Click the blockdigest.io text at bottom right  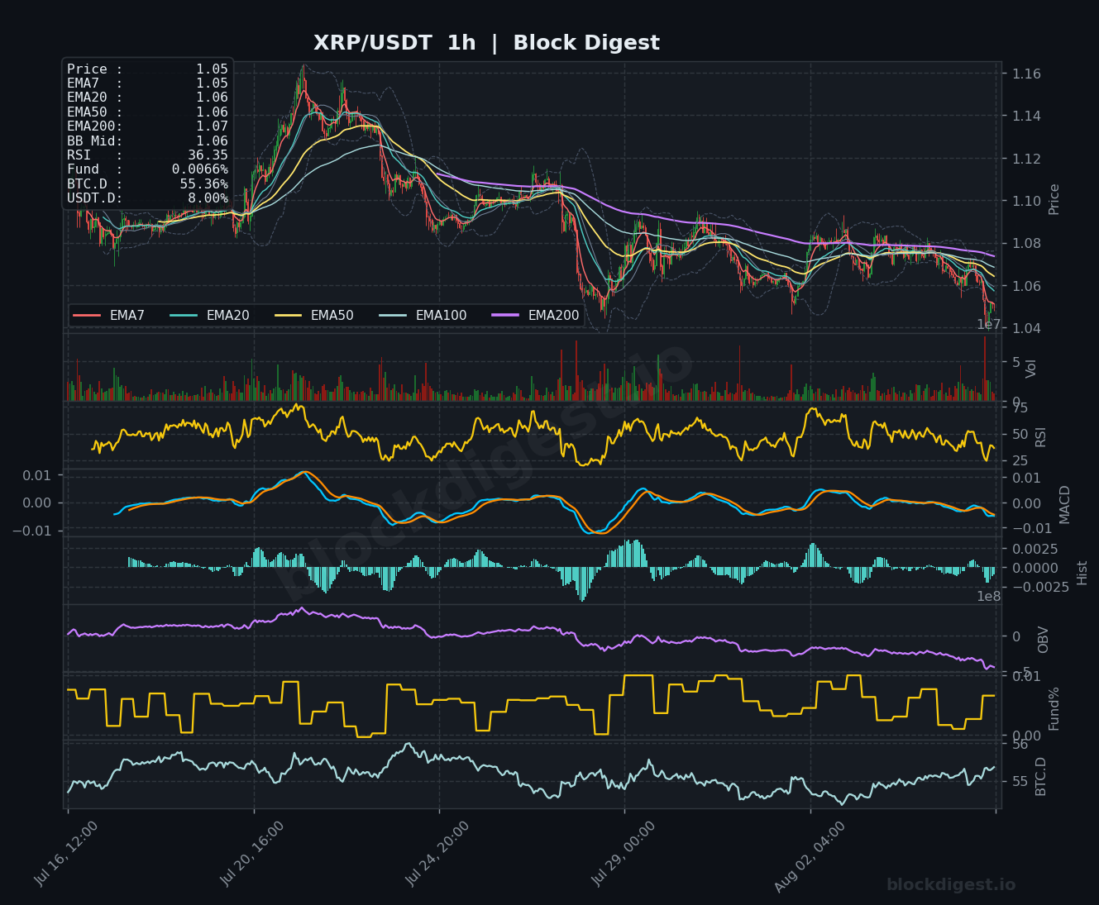point(951,885)
